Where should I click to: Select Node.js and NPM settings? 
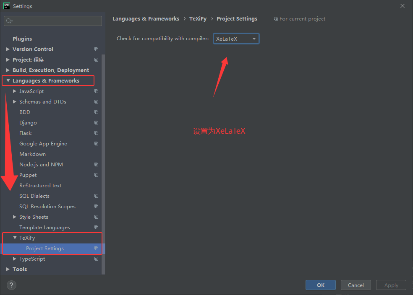tap(41, 165)
